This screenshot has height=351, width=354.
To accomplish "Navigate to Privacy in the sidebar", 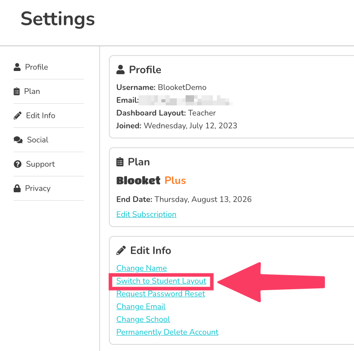I will [37, 188].
